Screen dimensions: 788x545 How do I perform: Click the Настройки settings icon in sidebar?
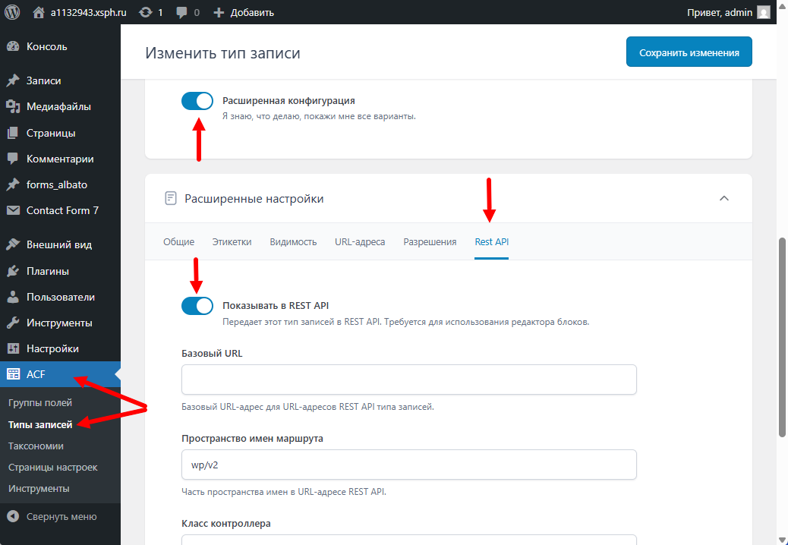[x=12, y=348]
